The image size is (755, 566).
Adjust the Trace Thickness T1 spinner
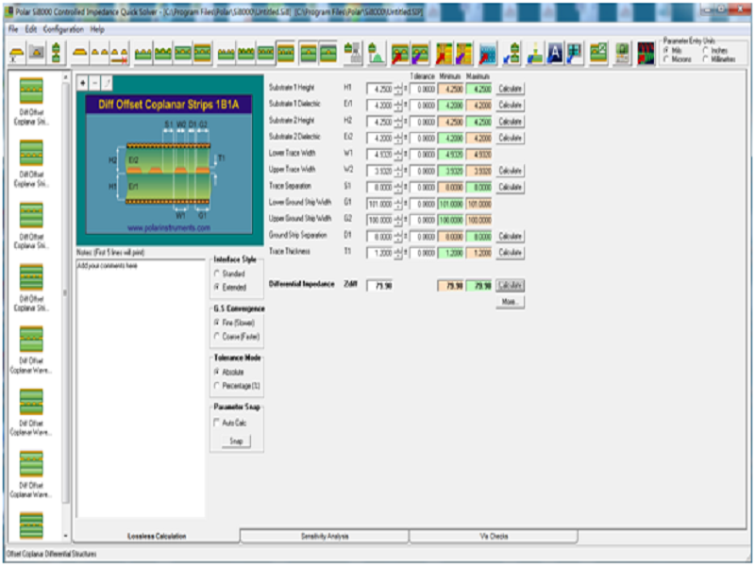[x=398, y=252]
